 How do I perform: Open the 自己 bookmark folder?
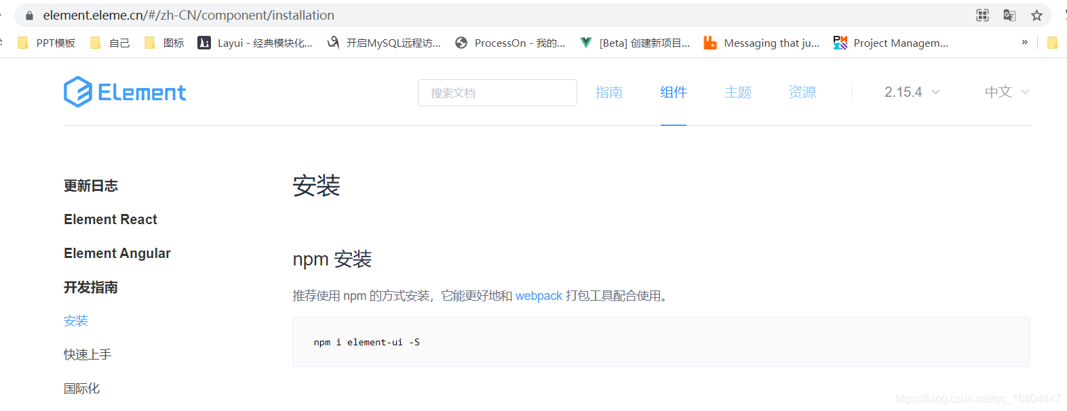(x=110, y=43)
